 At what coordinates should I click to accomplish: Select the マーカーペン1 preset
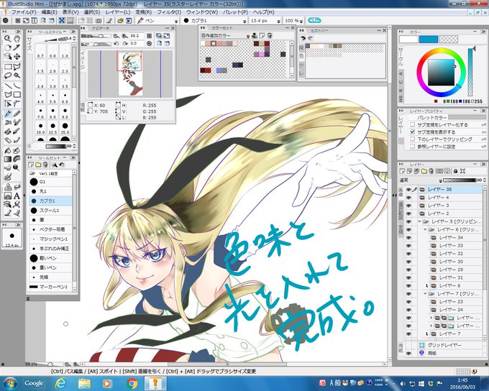pyautogui.click(x=50, y=287)
